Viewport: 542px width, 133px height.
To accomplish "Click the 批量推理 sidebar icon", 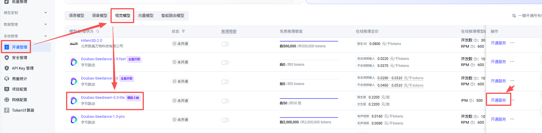I will tap(7, 1).
